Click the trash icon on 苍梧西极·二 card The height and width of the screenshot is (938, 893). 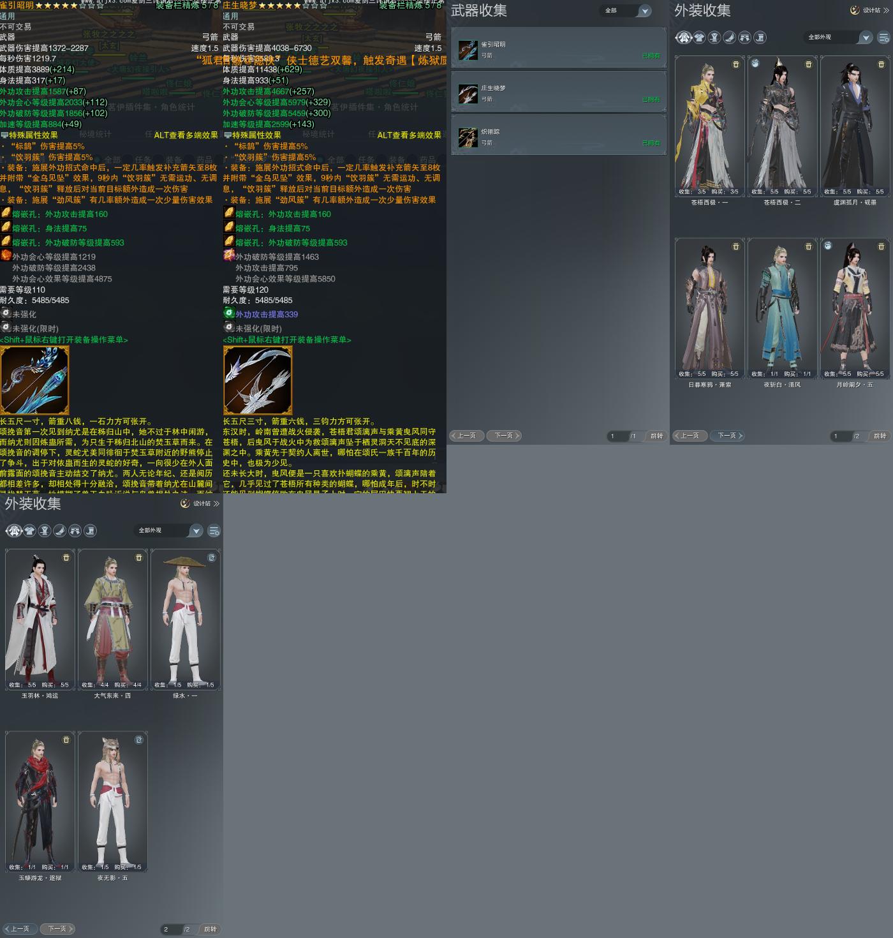coord(809,64)
